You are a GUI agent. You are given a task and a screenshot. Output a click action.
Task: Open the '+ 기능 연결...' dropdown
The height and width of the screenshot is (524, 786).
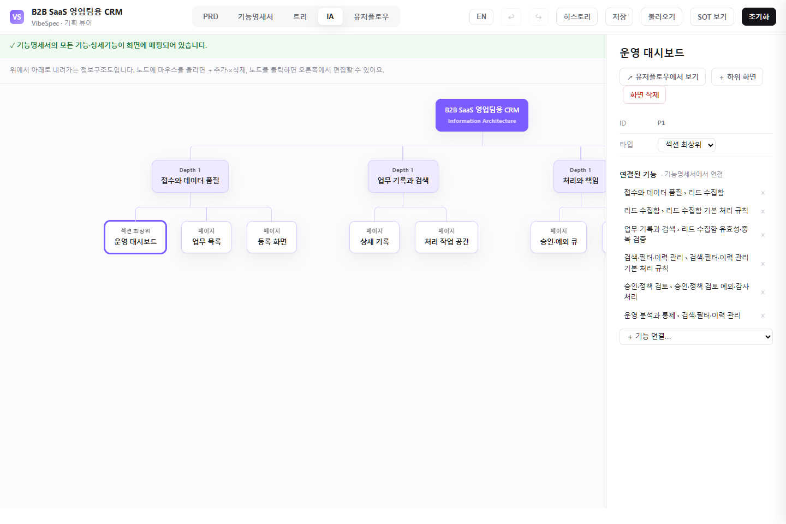click(x=696, y=337)
